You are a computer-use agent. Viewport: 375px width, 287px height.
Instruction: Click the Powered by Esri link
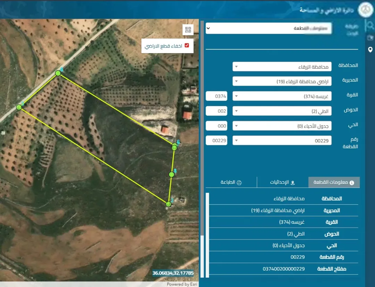pyautogui.click(x=182, y=284)
